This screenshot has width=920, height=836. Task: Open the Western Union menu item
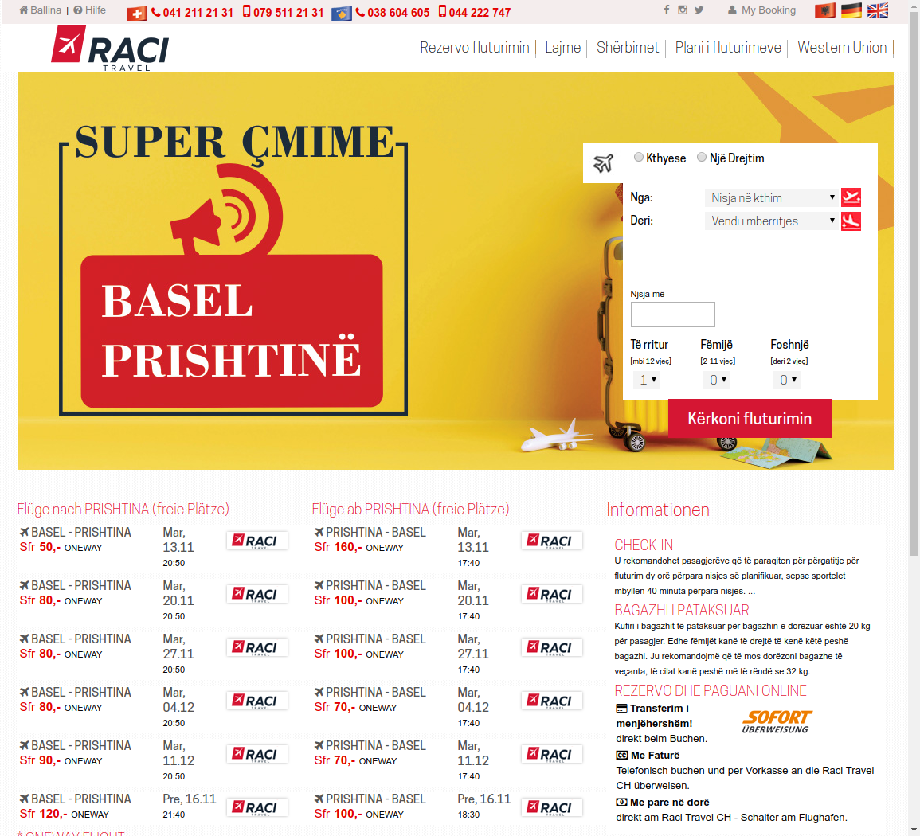(842, 48)
